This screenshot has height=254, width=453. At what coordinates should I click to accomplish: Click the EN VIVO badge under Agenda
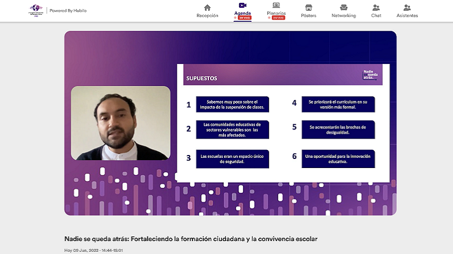[x=245, y=18]
